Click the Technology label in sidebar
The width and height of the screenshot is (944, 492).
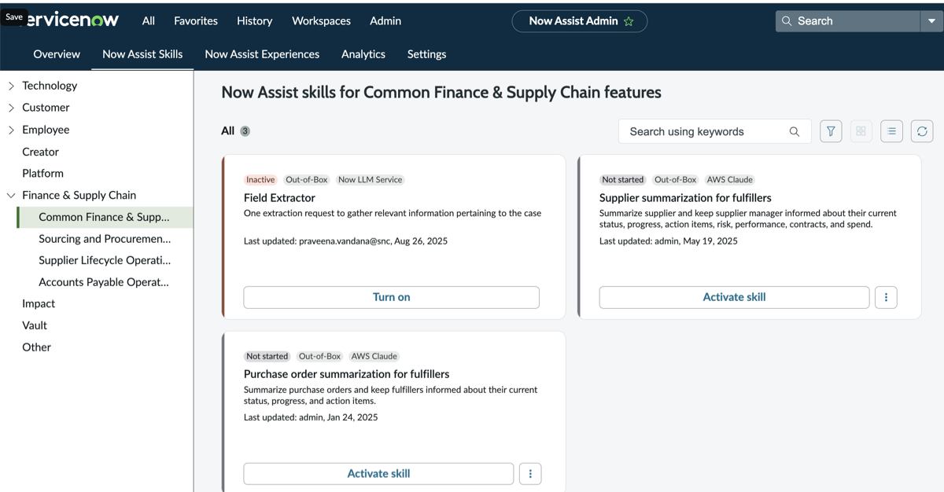[50, 86]
